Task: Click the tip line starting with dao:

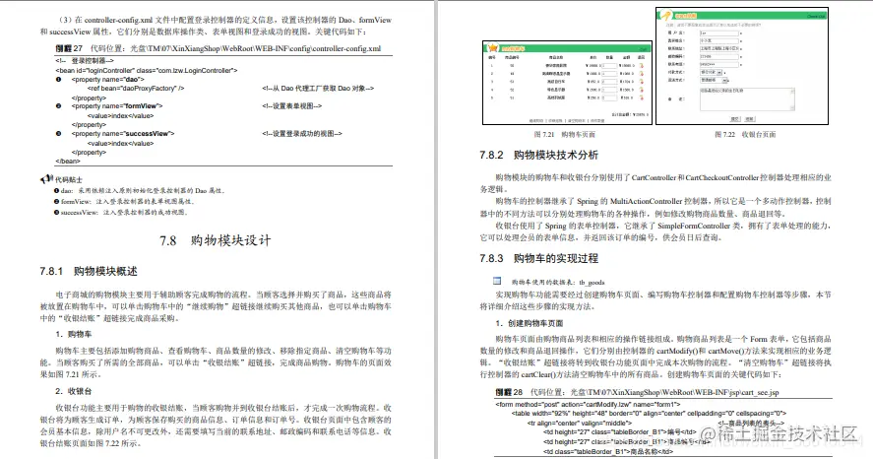Action: [x=139, y=190]
